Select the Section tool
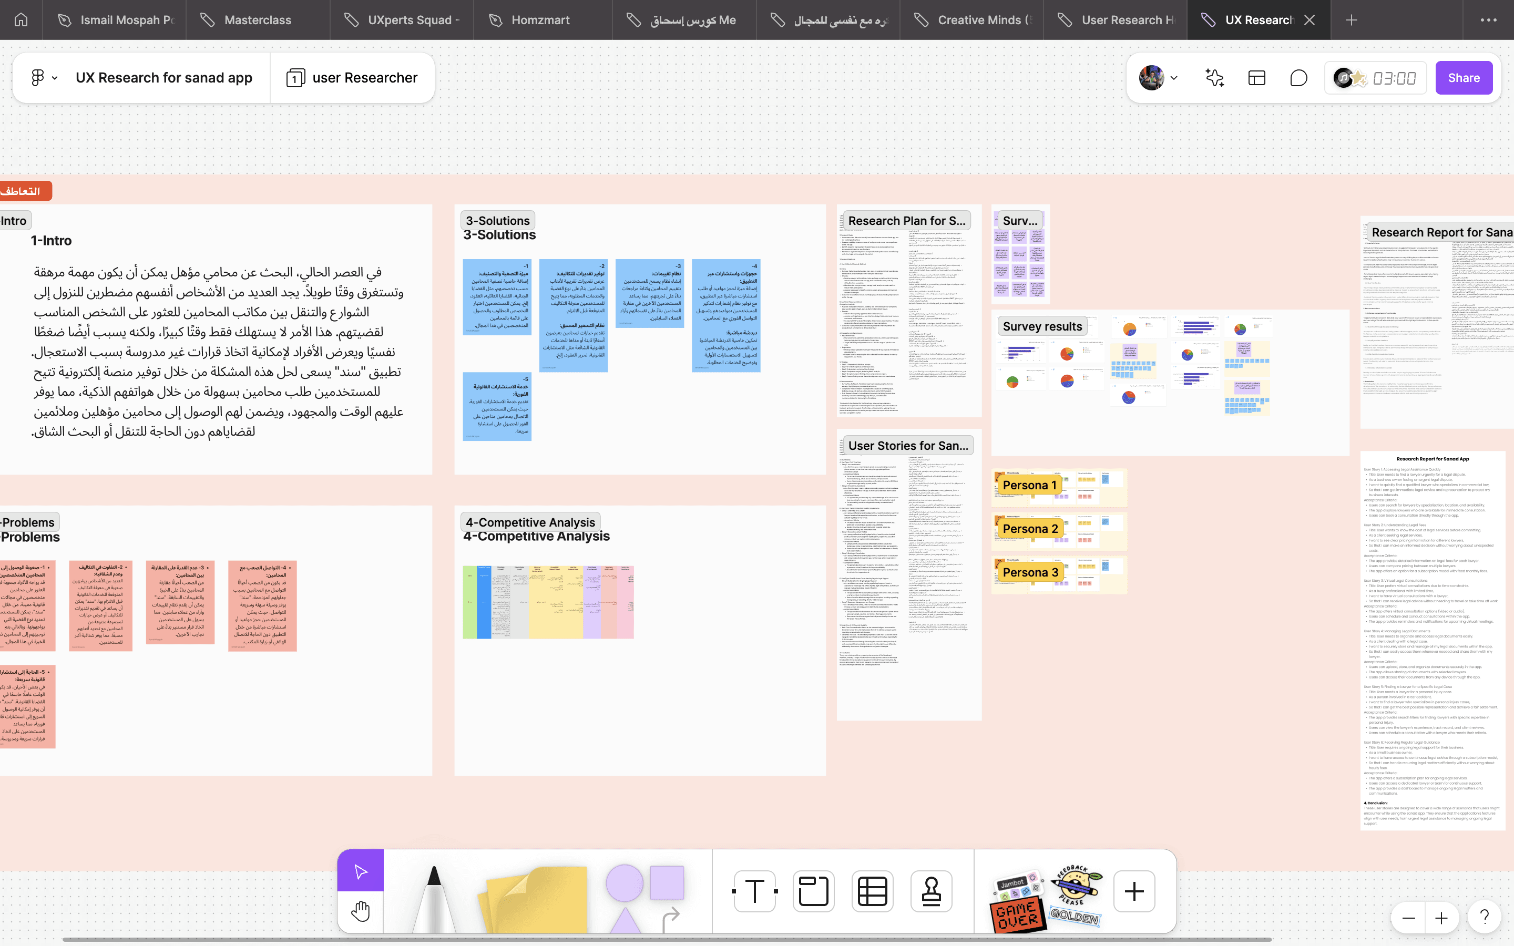Viewport: 1514px width, 946px height. [x=813, y=891]
